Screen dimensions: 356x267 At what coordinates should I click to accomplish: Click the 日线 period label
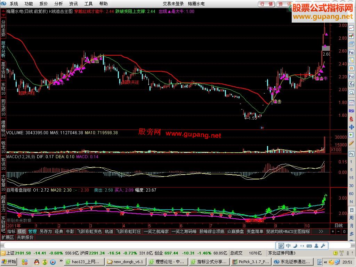(x=339, y=225)
